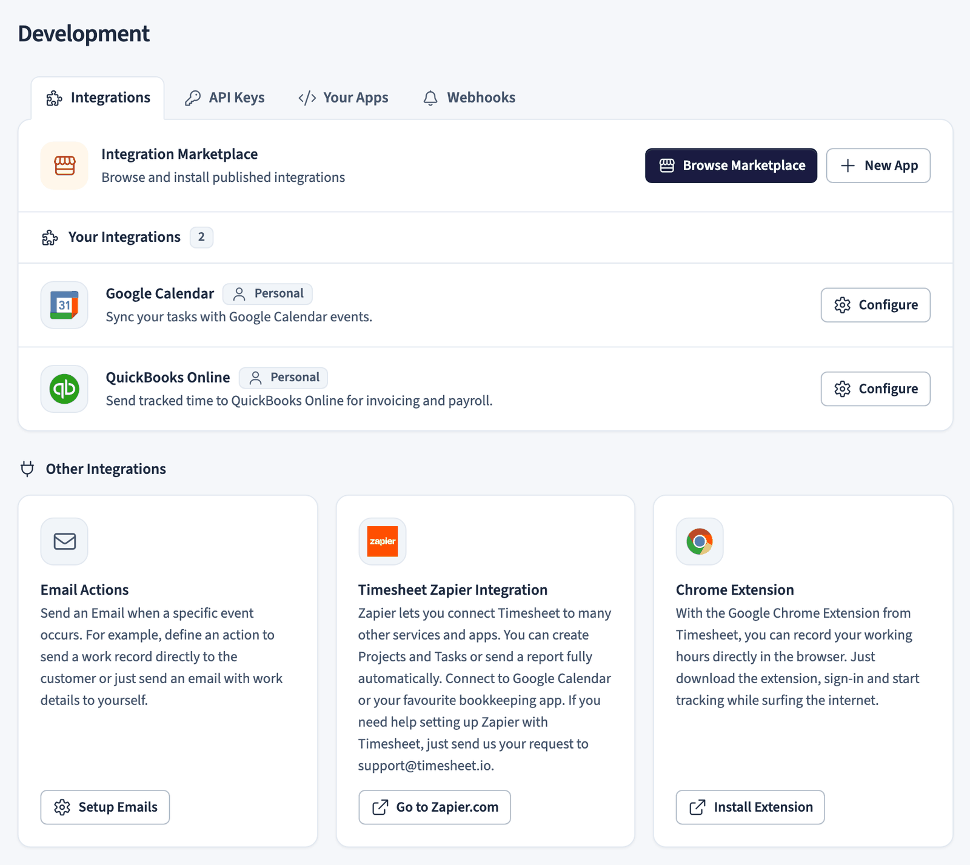Click the Development page heading
This screenshot has width=970, height=865.
pos(84,33)
